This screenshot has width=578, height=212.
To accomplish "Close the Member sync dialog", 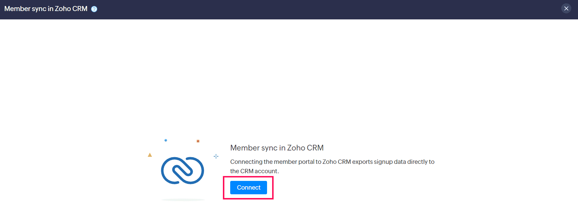I will tap(566, 8).
